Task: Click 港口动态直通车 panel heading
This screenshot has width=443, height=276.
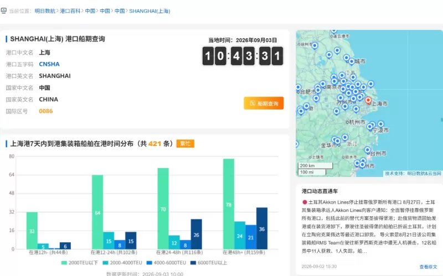Action: pos(320,191)
